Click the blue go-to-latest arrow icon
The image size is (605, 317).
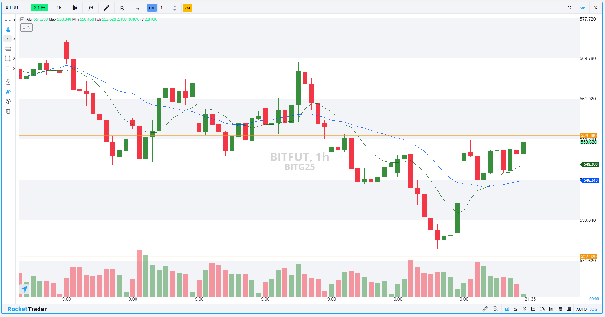tap(24, 289)
